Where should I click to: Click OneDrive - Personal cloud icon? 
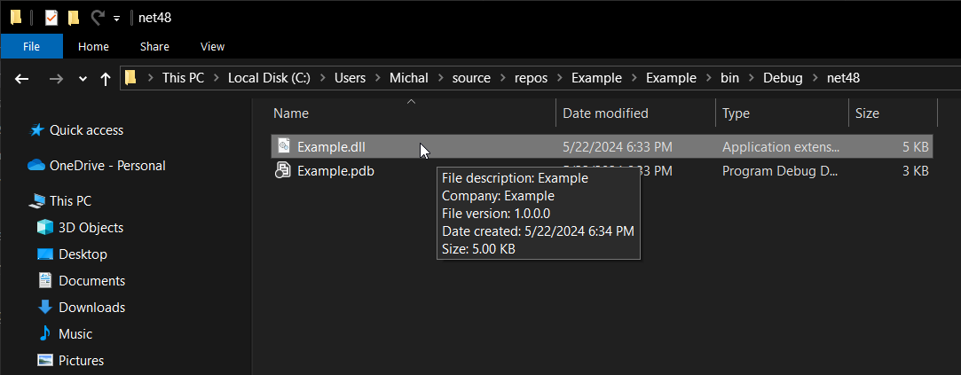[x=36, y=166]
